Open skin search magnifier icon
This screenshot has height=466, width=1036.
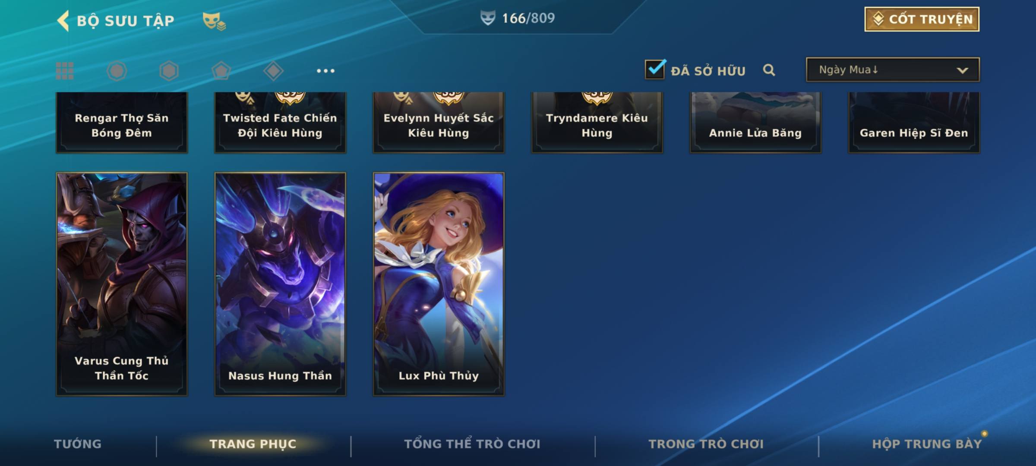769,70
